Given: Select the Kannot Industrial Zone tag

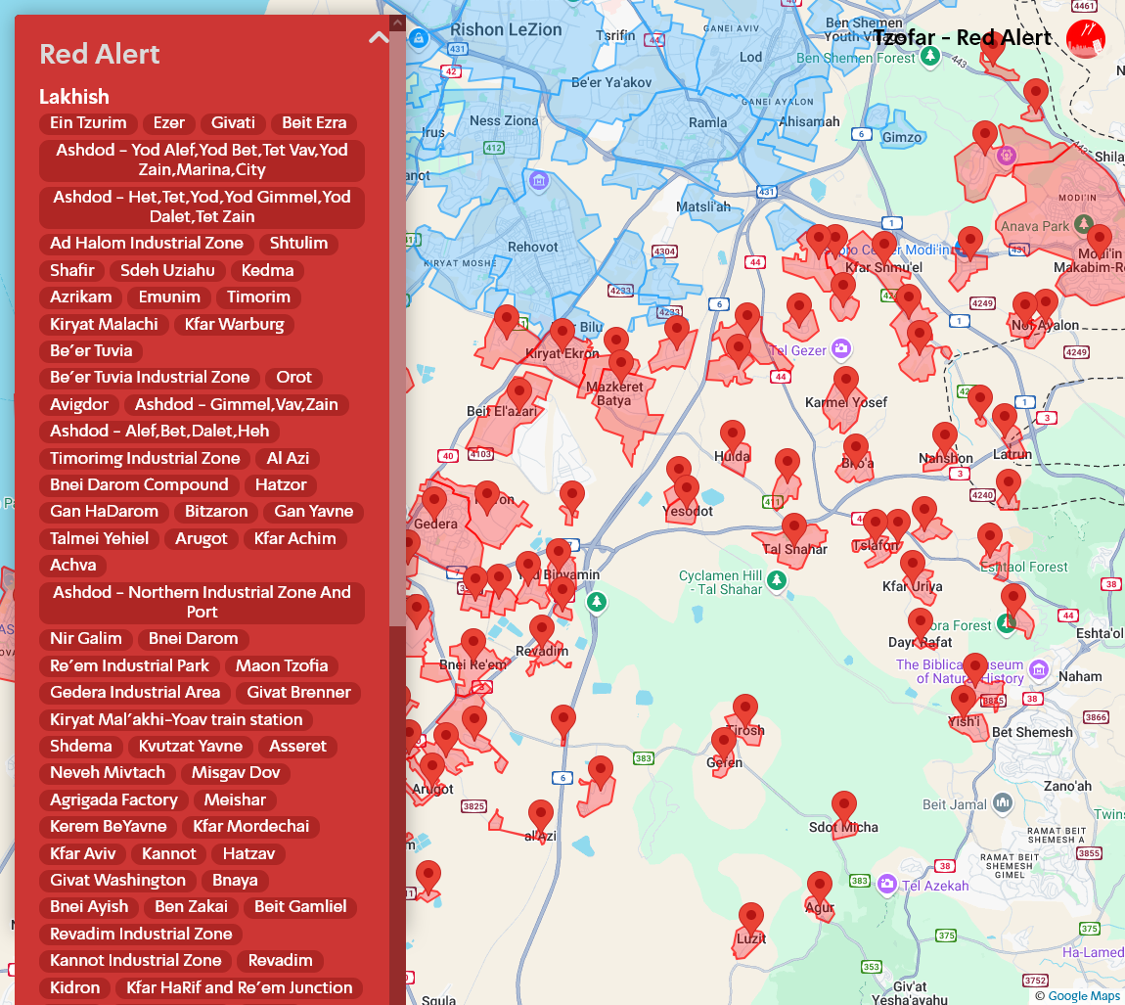Looking at the screenshot, I should tap(136, 961).
